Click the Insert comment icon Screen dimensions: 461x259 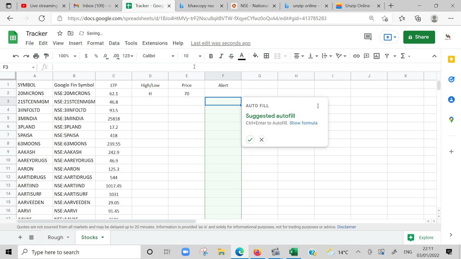[x=366, y=56]
